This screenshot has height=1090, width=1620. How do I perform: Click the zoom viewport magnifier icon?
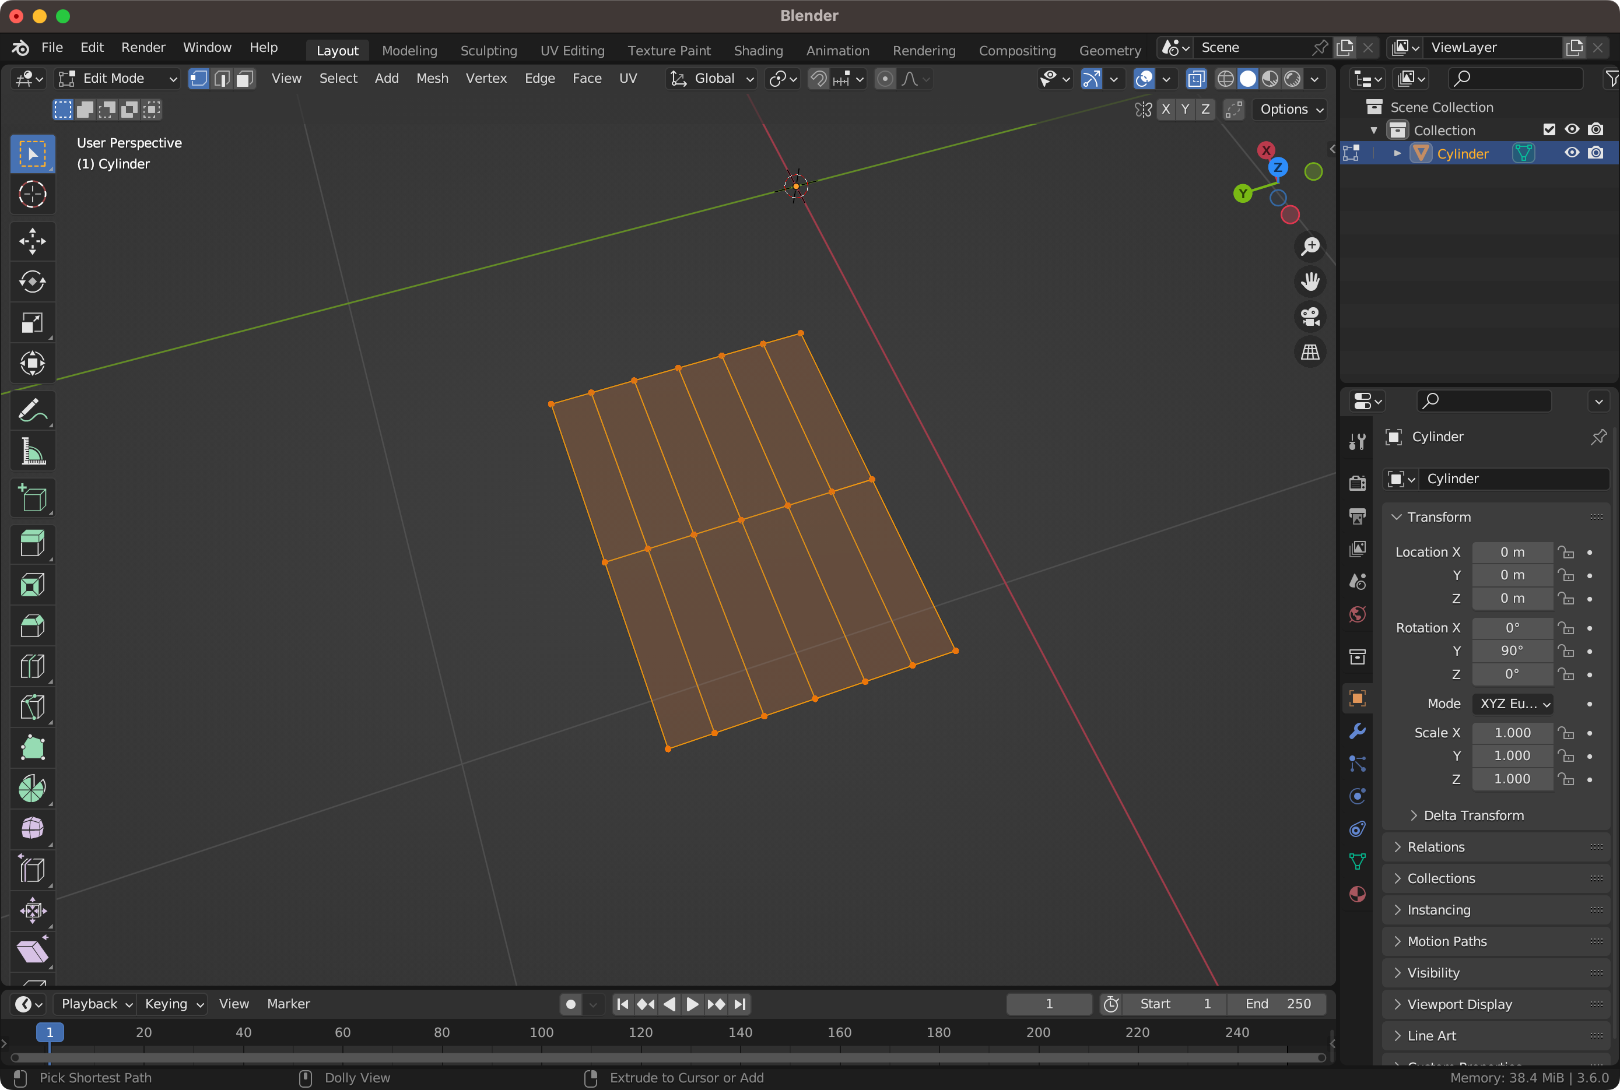(x=1310, y=246)
